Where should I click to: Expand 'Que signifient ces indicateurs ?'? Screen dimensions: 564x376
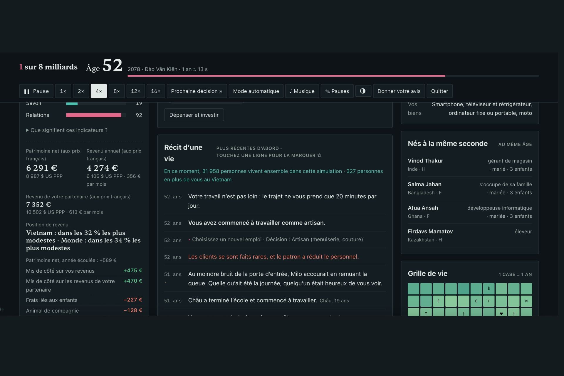click(67, 130)
